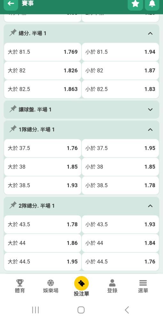Collapse the 總分. 半場 1 section chevron
Image resolution: width=163 pixels, height=321 pixels.
[150, 33]
